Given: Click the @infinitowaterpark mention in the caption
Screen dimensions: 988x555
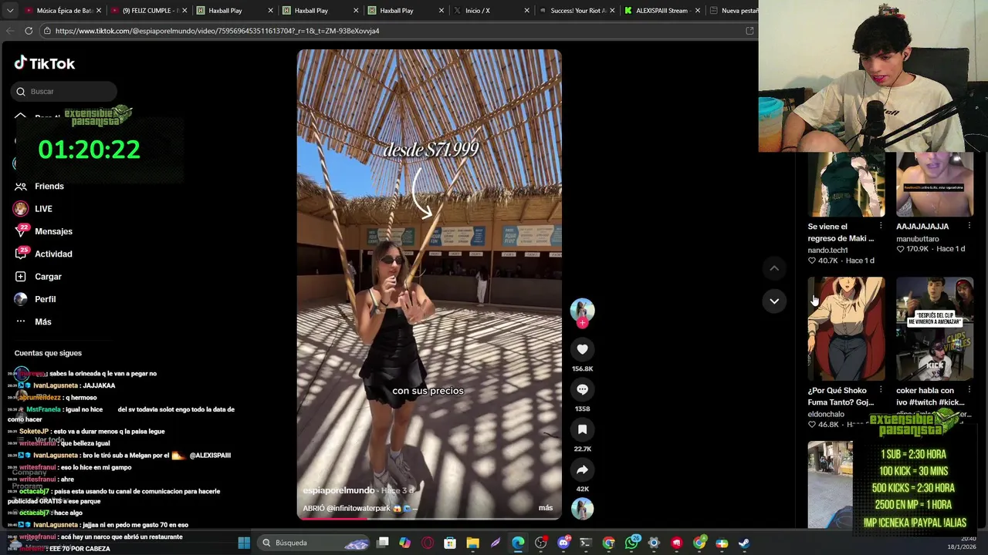Looking at the screenshot, I should pos(359,508).
